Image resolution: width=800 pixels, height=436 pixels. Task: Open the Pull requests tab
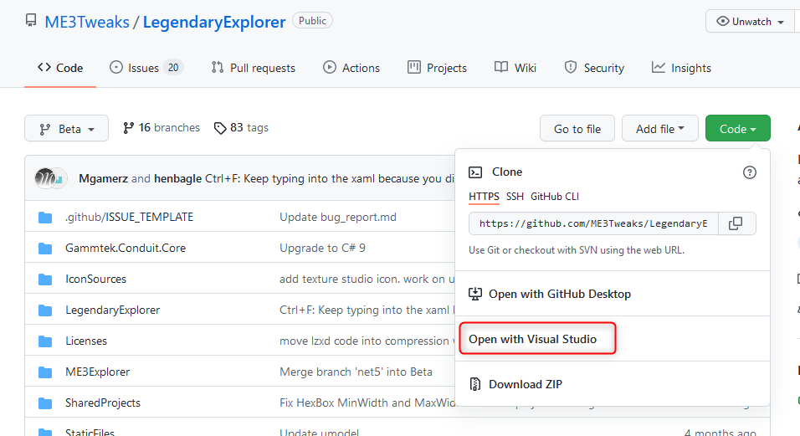(254, 68)
